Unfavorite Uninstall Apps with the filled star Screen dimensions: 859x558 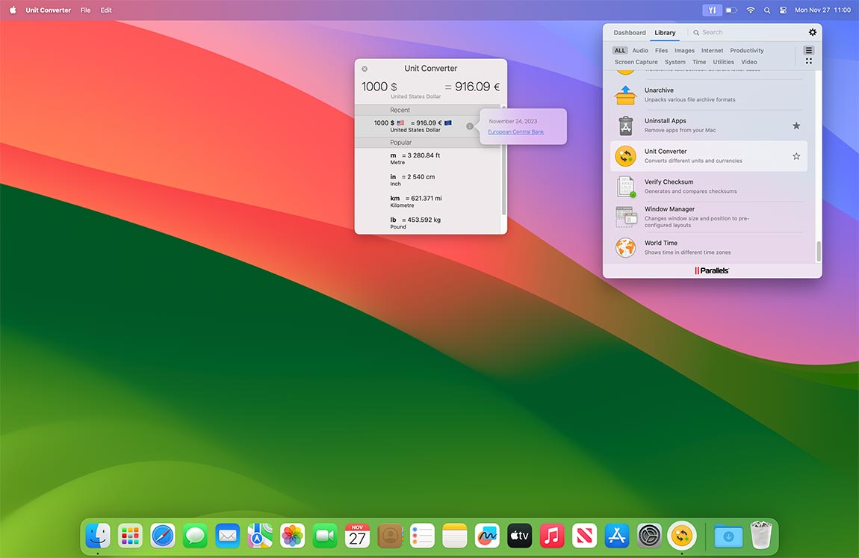796,125
